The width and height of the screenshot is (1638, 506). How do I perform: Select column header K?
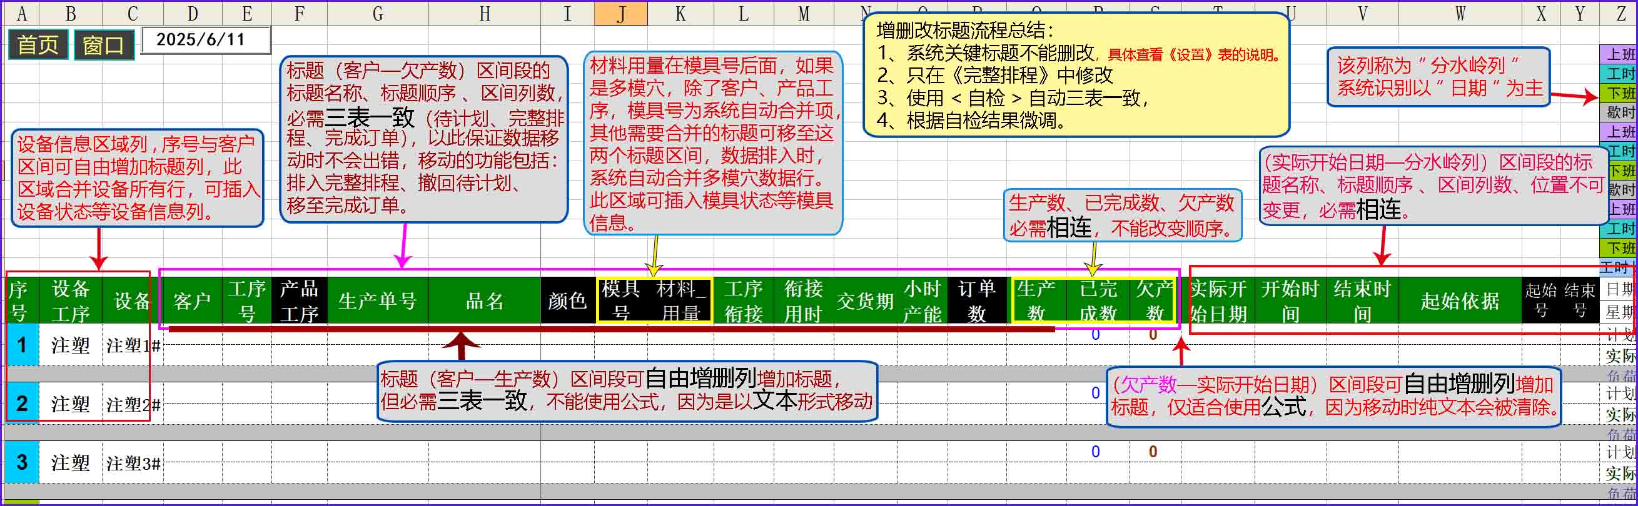point(680,13)
